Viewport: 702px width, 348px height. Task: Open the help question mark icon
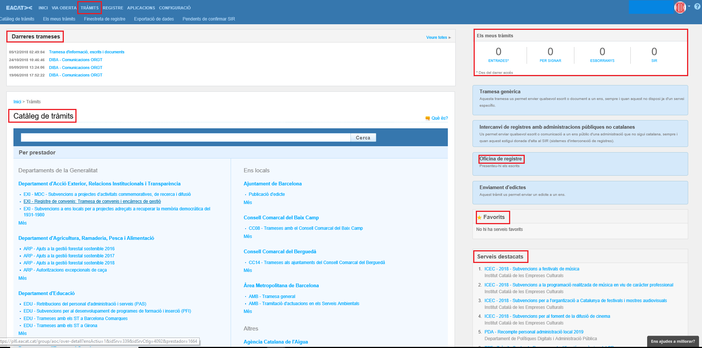click(x=697, y=7)
